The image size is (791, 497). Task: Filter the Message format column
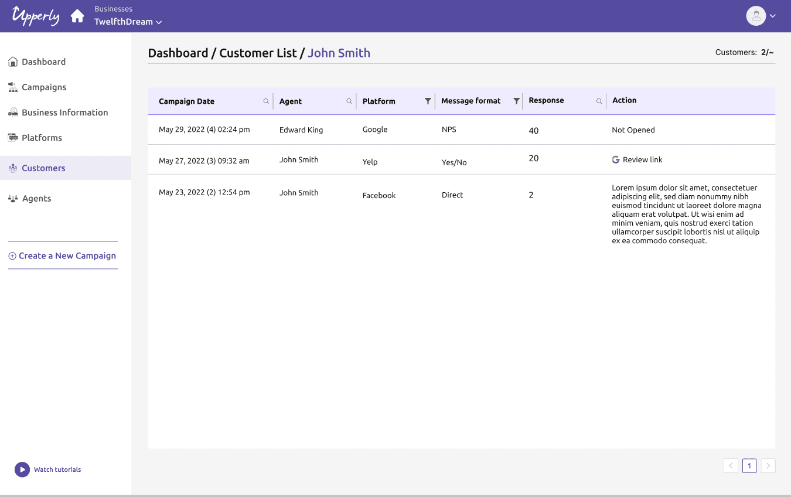(x=516, y=101)
